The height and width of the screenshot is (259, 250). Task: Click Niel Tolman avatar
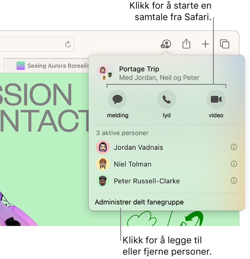click(103, 164)
